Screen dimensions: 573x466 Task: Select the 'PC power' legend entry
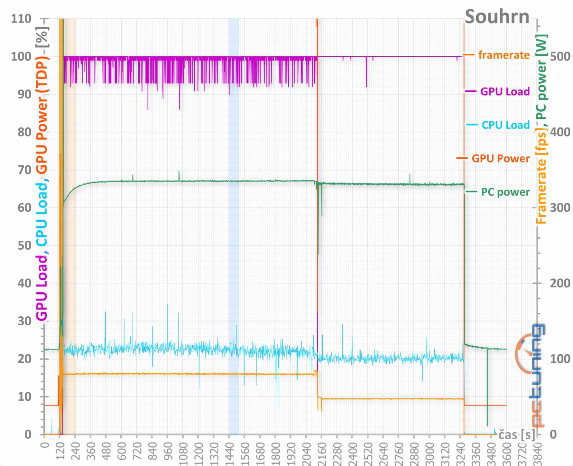(505, 192)
